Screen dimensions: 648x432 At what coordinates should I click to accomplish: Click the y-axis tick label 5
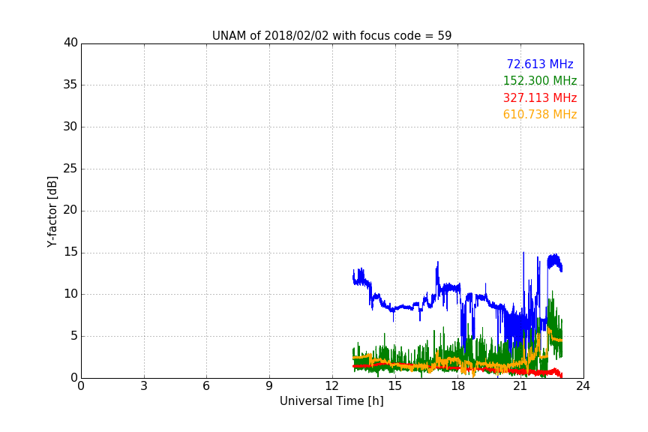[74, 336]
